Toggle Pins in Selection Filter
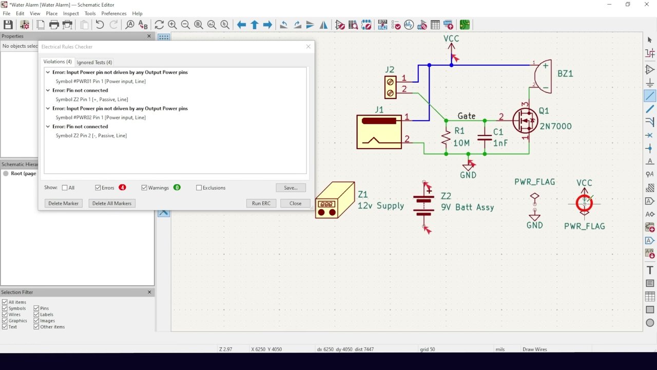657x370 pixels. pyautogui.click(x=36, y=308)
